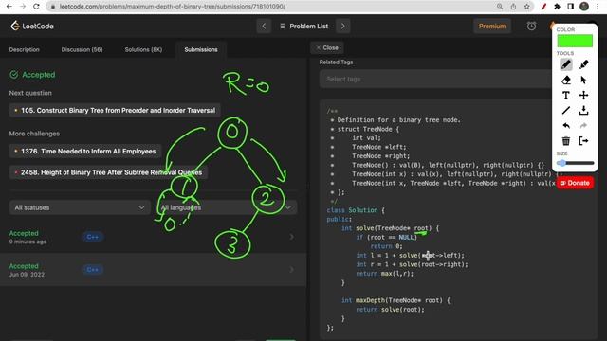Click the browser forward arrow
607x341 pixels.
(x=23, y=7)
